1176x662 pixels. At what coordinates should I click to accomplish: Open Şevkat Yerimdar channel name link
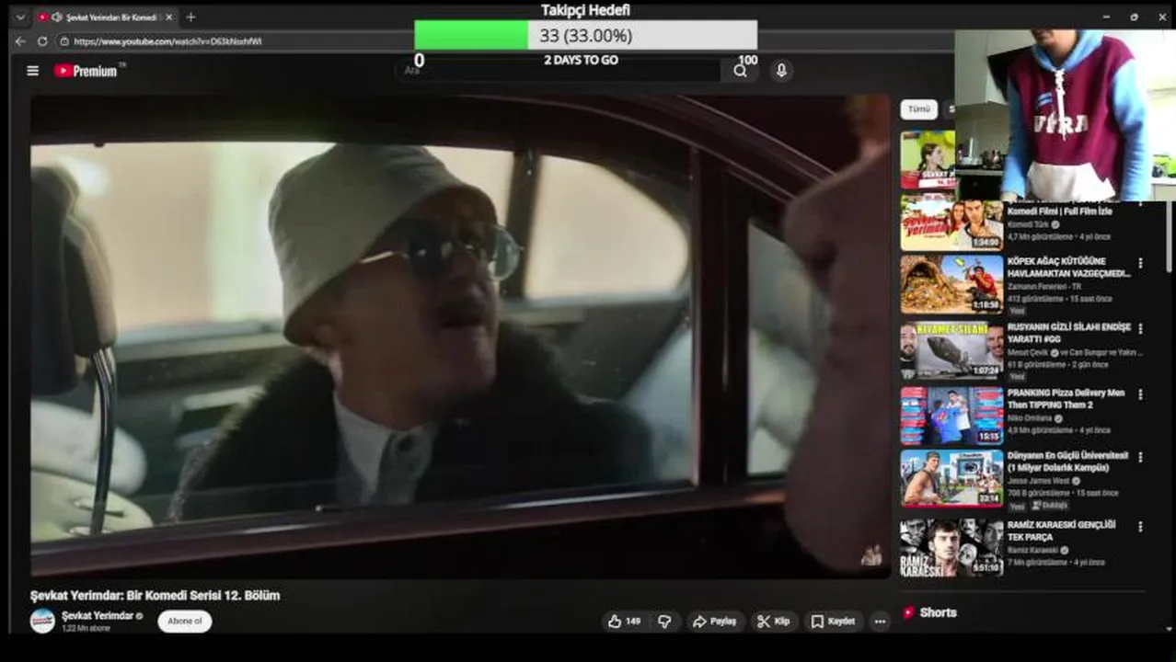(98, 615)
